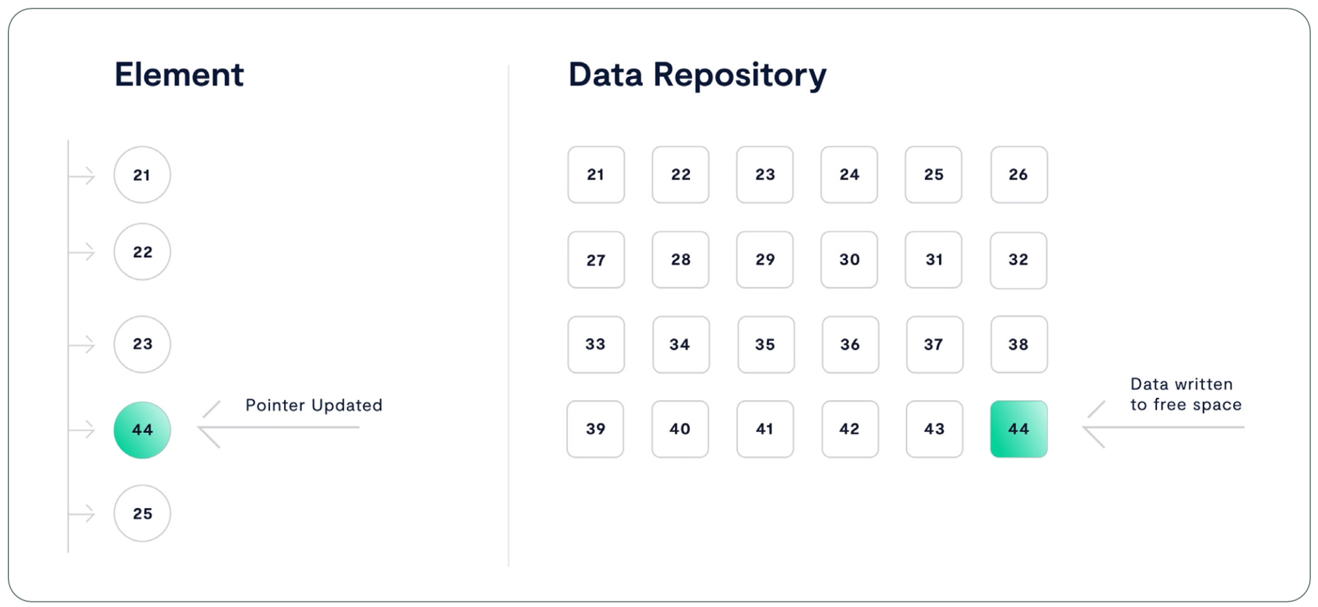1318x607 pixels.
Task: Click data block 24 in repository
Action: (x=849, y=175)
